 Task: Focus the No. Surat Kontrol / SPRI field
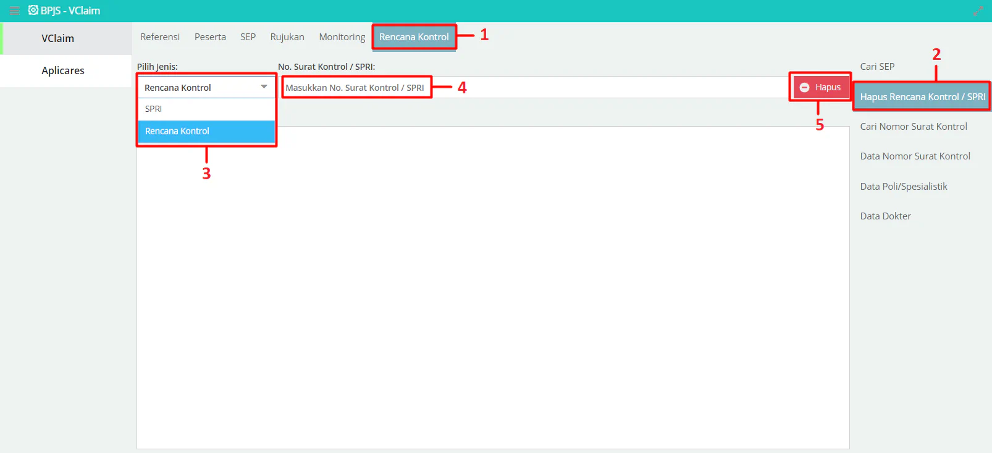[531, 88]
